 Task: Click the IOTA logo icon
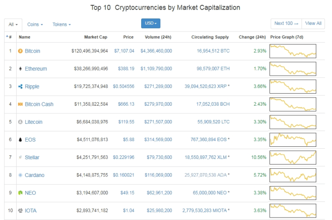click(x=20, y=210)
